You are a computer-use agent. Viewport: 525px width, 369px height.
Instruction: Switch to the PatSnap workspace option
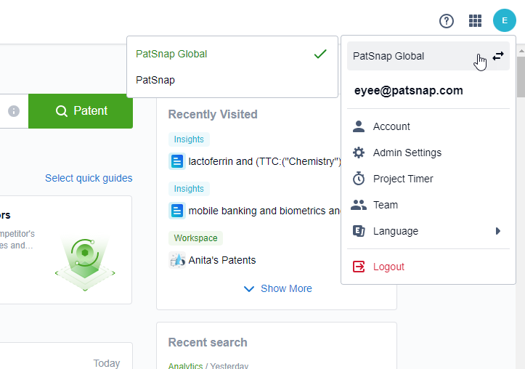(x=155, y=80)
